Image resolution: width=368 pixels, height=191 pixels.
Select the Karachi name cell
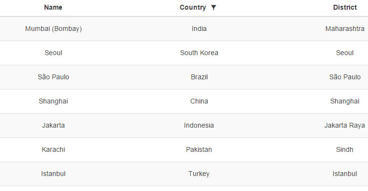(53, 149)
